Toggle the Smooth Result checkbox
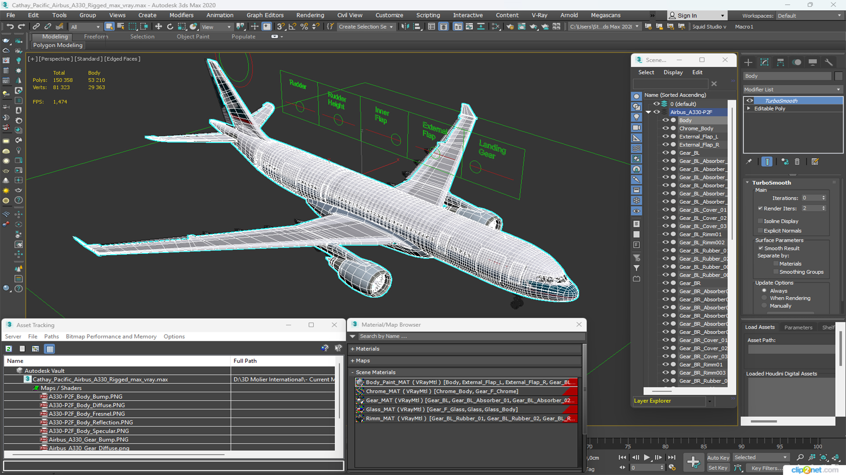The width and height of the screenshot is (846, 475). point(761,248)
